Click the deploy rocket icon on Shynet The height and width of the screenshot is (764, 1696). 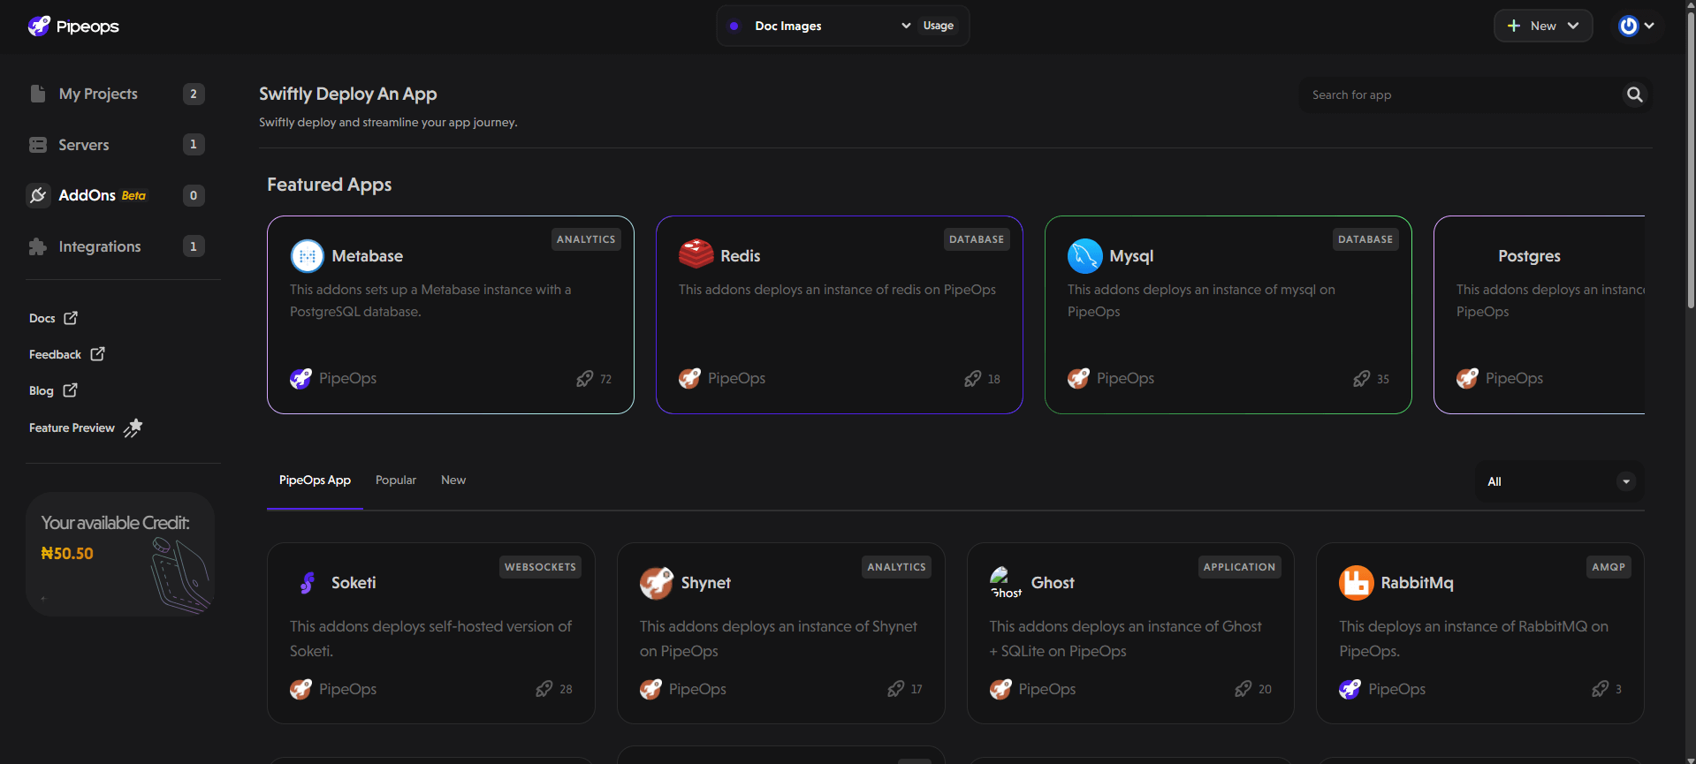[x=895, y=689]
